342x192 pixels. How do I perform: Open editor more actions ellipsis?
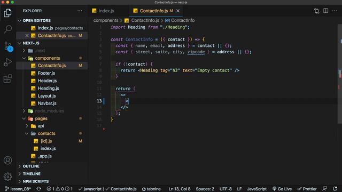tap(335, 11)
